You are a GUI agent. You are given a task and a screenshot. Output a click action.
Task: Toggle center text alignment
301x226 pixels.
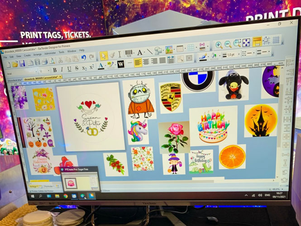coord(146,62)
